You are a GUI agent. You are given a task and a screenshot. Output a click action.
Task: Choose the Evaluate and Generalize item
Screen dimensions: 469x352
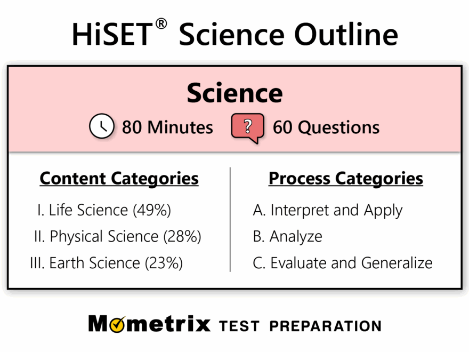point(342,263)
